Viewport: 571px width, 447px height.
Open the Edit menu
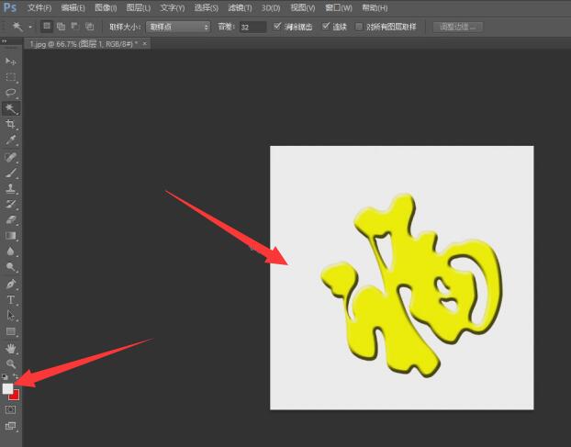coord(73,7)
